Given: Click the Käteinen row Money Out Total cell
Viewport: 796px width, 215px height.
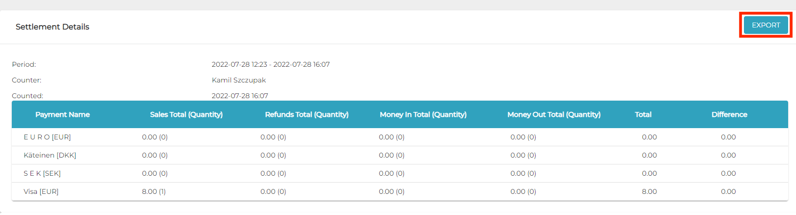Looking at the screenshot, I should (523, 155).
